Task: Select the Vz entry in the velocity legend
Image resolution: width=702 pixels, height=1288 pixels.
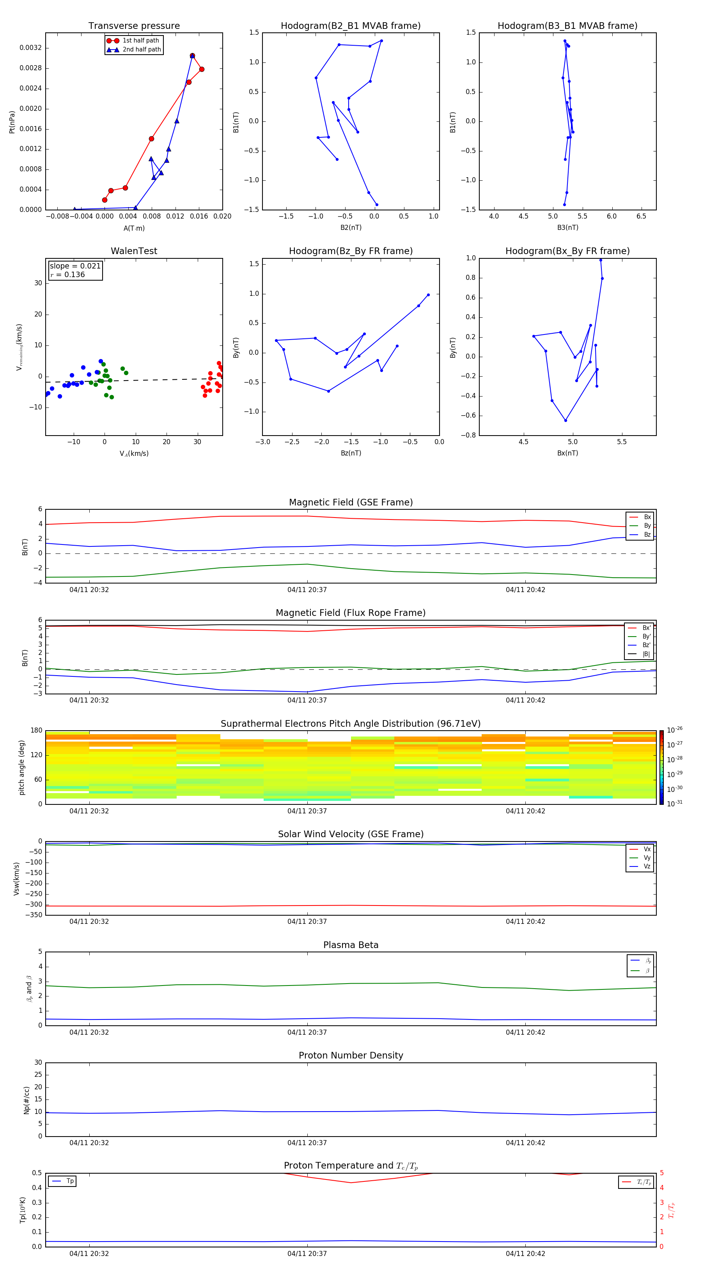Action: pos(640,866)
